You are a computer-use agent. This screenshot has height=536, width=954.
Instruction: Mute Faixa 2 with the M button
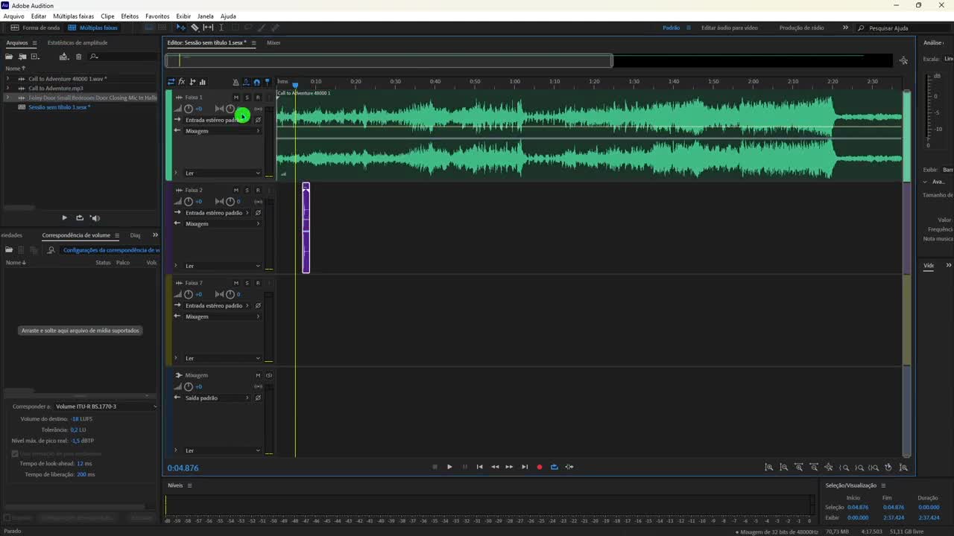coord(236,190)
